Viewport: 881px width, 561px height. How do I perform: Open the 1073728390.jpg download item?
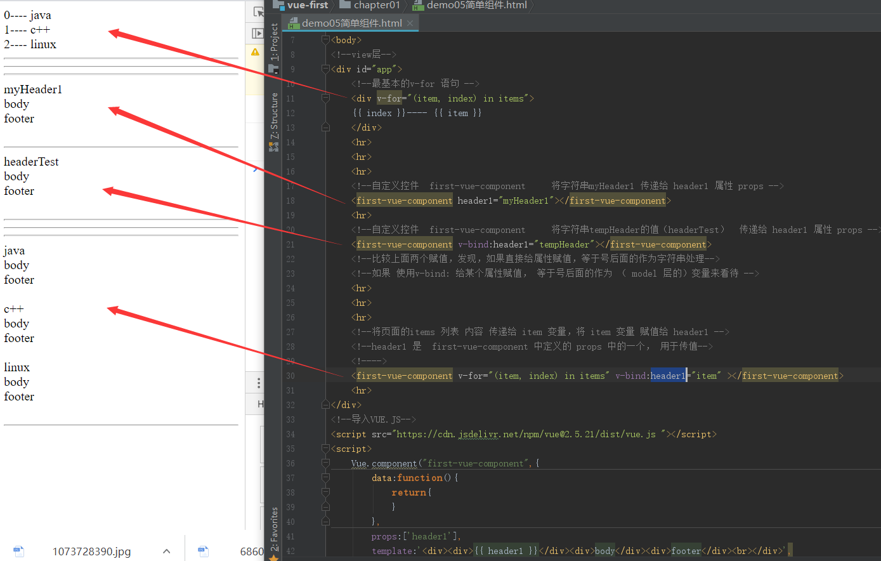[91, 551]
